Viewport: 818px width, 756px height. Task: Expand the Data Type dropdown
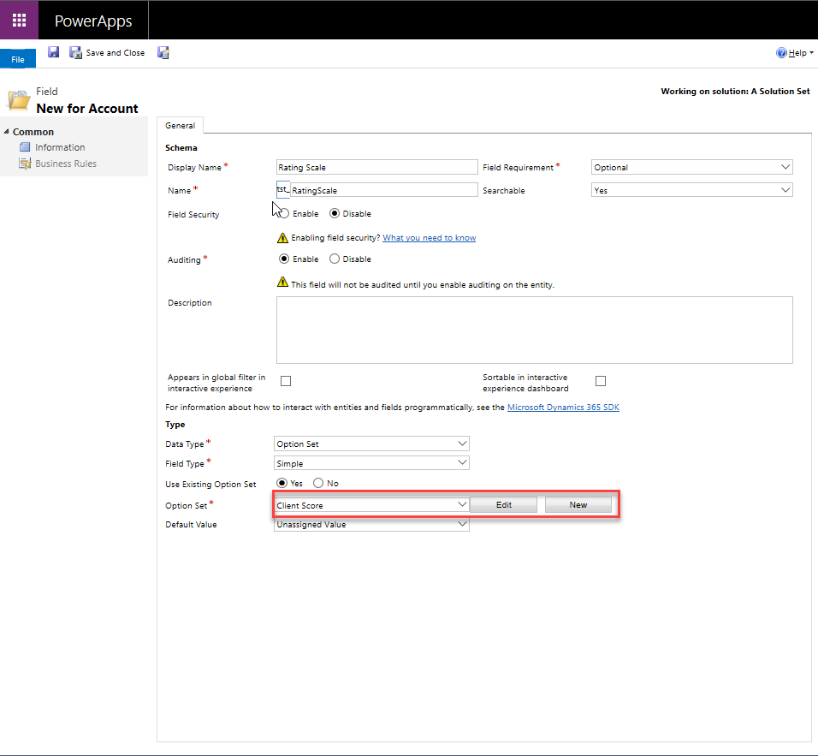[371, 443]
